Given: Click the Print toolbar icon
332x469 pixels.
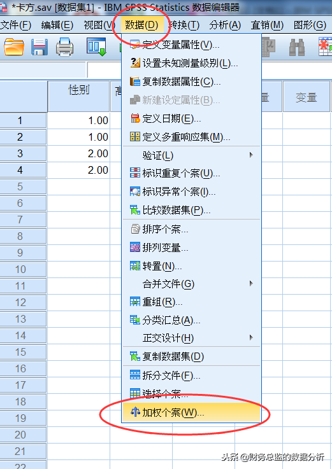Looking at the screenshot, I should coord(65,47).
